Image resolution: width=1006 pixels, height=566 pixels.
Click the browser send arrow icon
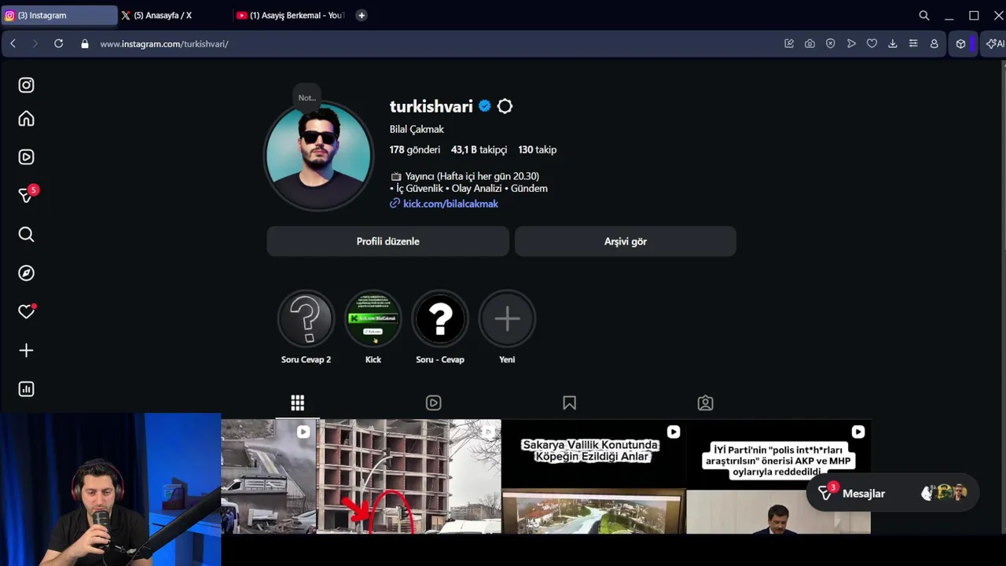(851, 44)
